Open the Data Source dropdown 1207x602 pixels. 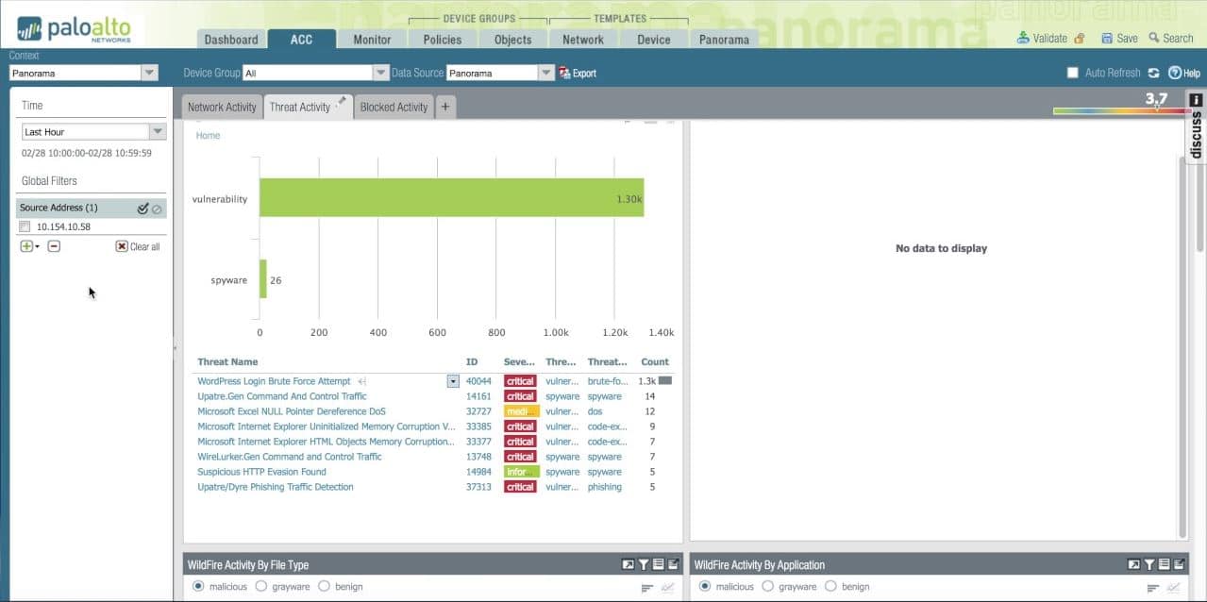pos(546,73)
